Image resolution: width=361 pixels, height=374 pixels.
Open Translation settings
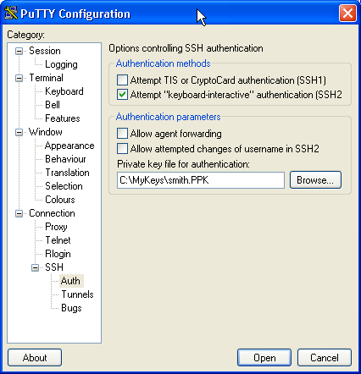[67, 173]
